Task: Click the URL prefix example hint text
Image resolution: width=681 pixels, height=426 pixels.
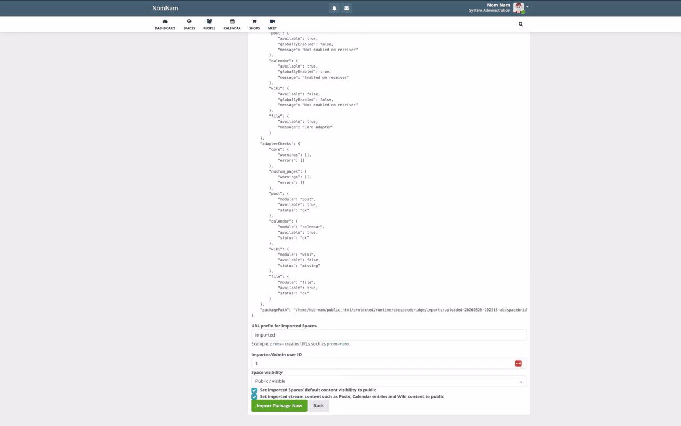Action: click(301, 344)
